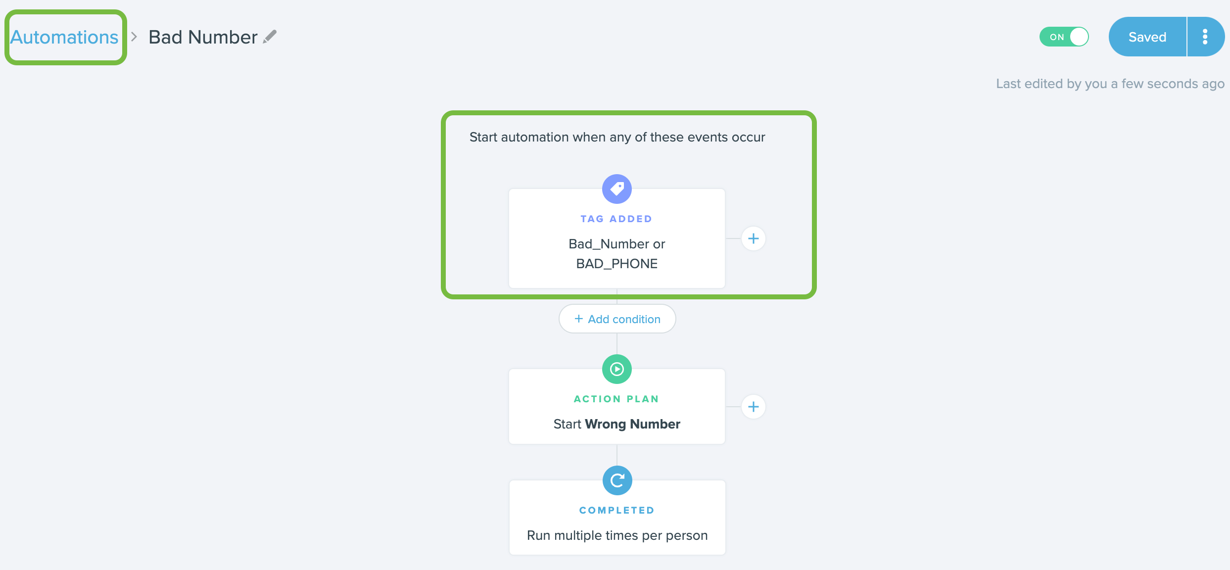Click the Bad Number automation title
1230x570 pixels.
203,37
